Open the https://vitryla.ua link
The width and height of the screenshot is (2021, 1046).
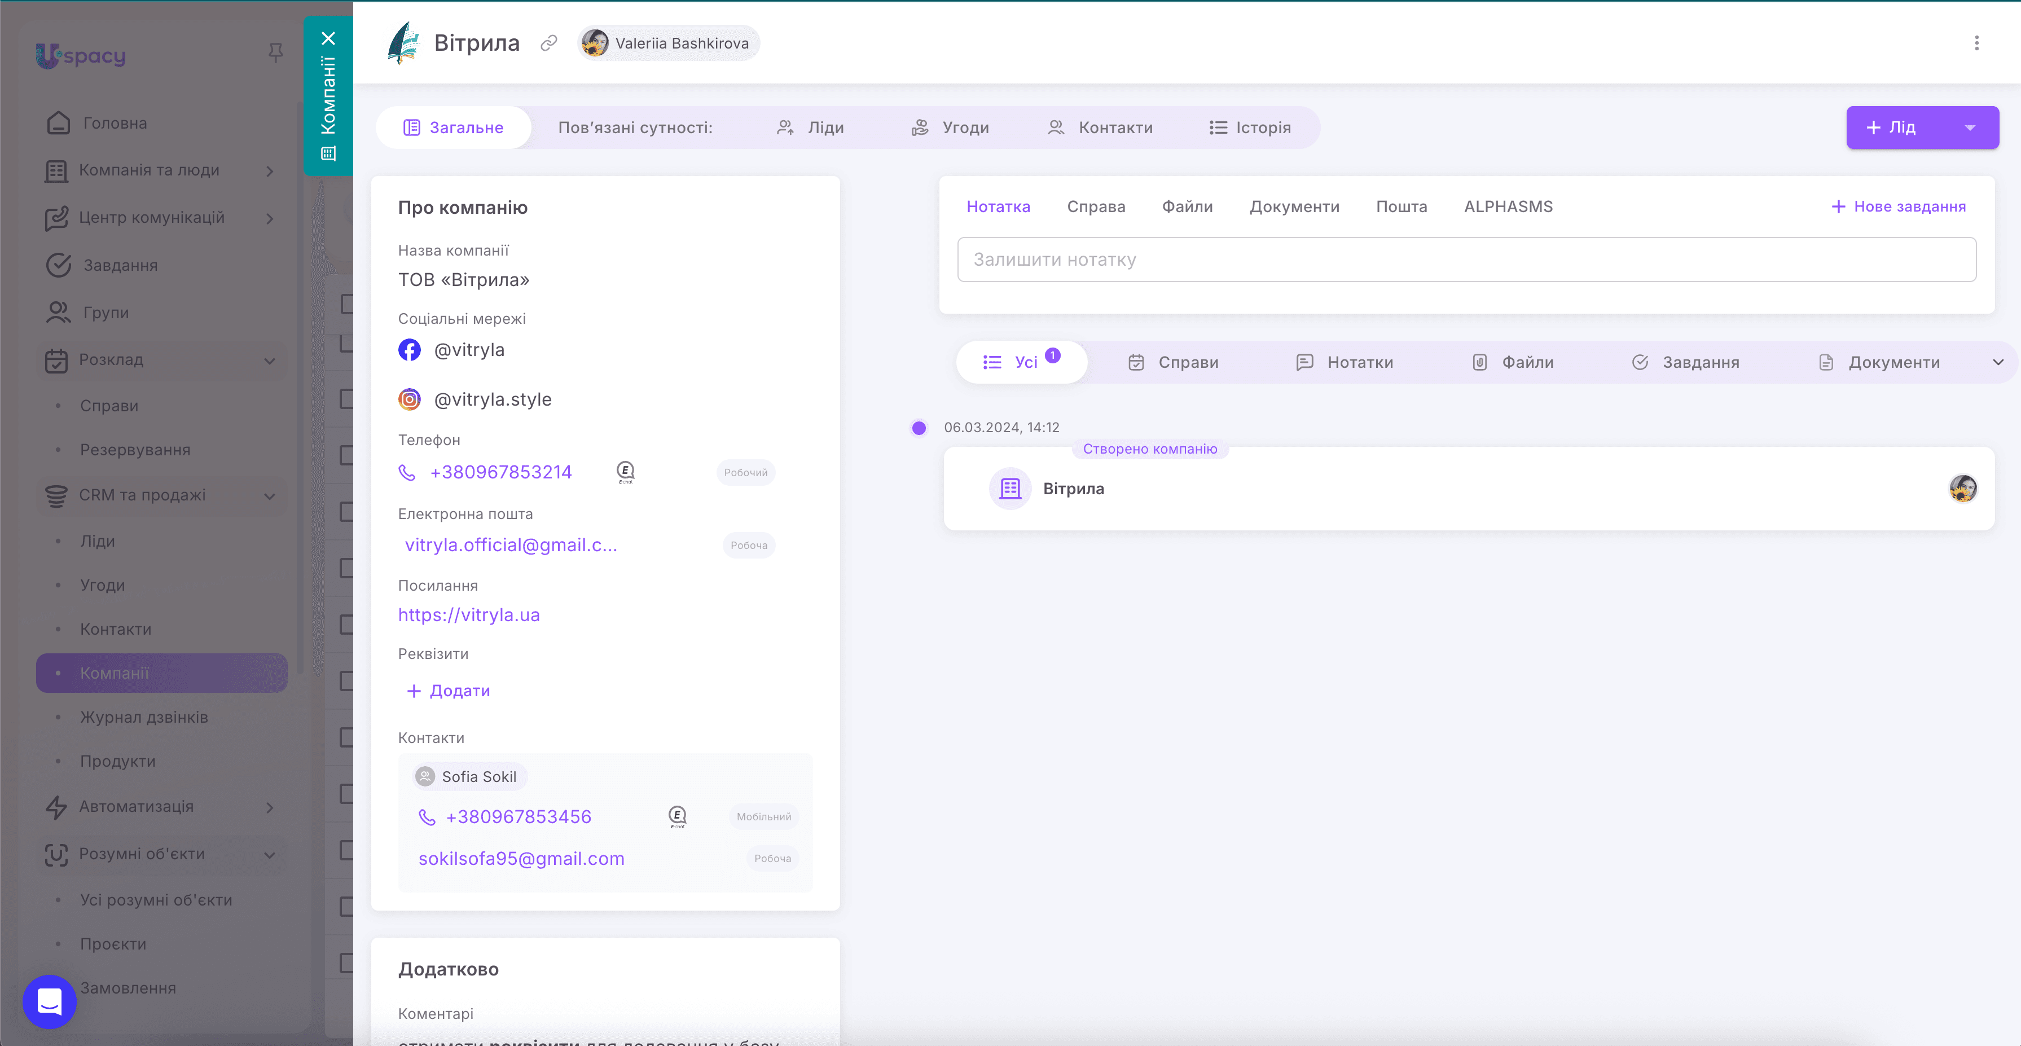click(x=468, y=615)
